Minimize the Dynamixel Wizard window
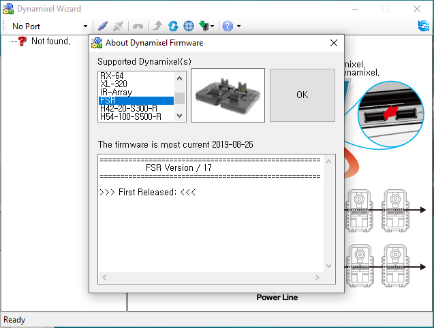The image size is (434, 328). tap(355, 9)
